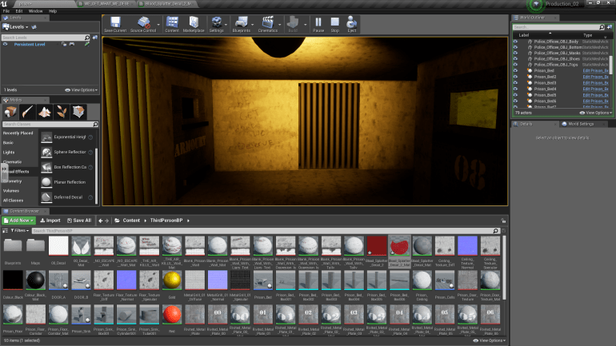Hide Police_Officer_OBJ_Bottom actor
The width and height of the screenshot is (616, 346).
(515, 47)
